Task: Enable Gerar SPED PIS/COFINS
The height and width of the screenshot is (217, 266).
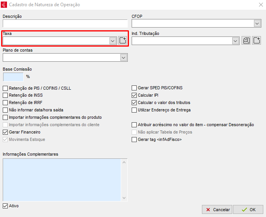Action: coord(134,88)
